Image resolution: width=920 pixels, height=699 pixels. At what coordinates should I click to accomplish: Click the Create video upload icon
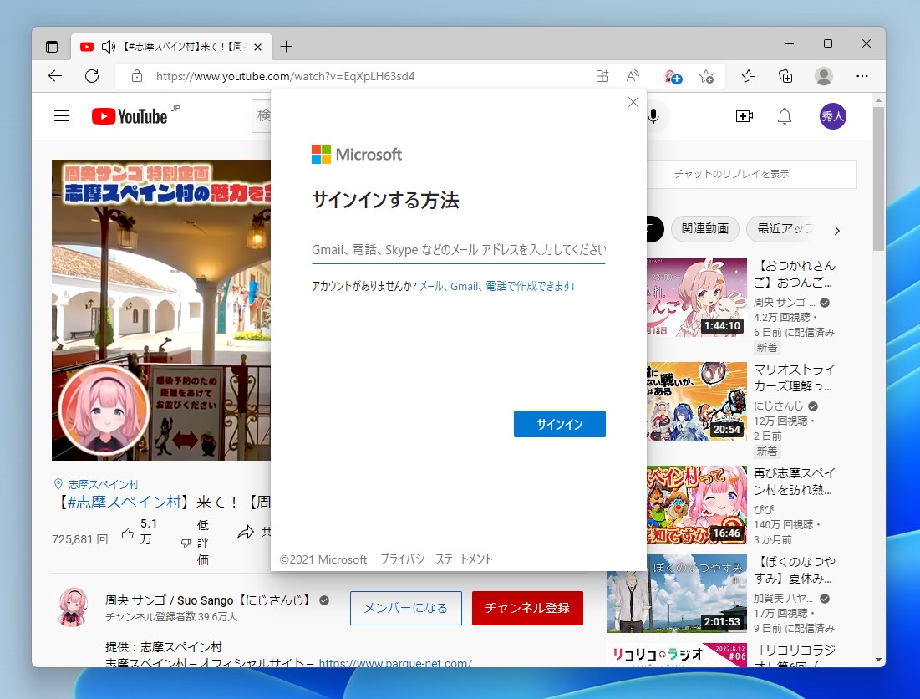(x=744, y=115)
